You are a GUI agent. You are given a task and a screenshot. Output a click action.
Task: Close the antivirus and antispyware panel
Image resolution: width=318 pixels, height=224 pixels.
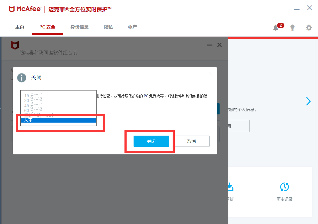220,45
